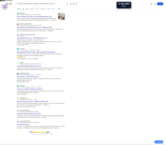
Task: Click the HAMILL link under Avvo result
Action: (x=36, y=59)
